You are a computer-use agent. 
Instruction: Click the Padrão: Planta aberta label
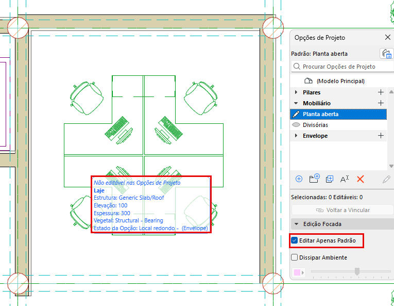[319, 54]
